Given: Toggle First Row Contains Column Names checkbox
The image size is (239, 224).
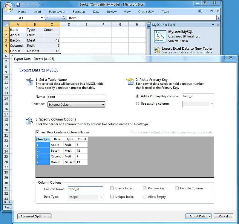Looking at the screenshot, I should [37, 132].
